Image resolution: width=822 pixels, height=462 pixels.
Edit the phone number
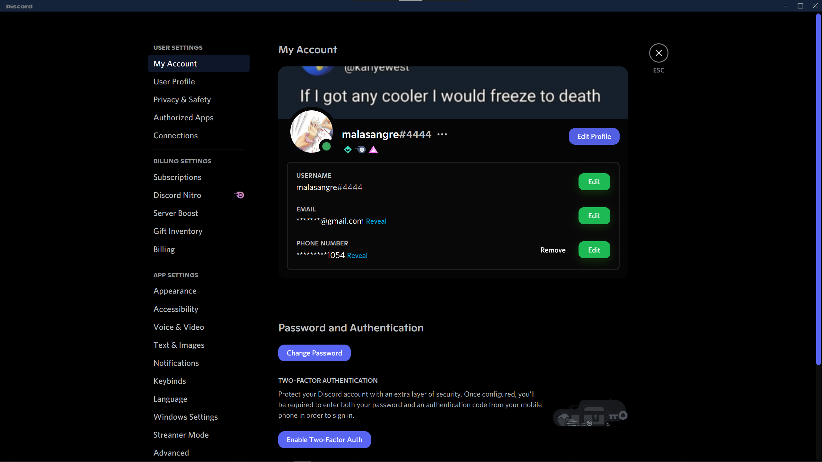pyautogui.click(x=594, y=250)
